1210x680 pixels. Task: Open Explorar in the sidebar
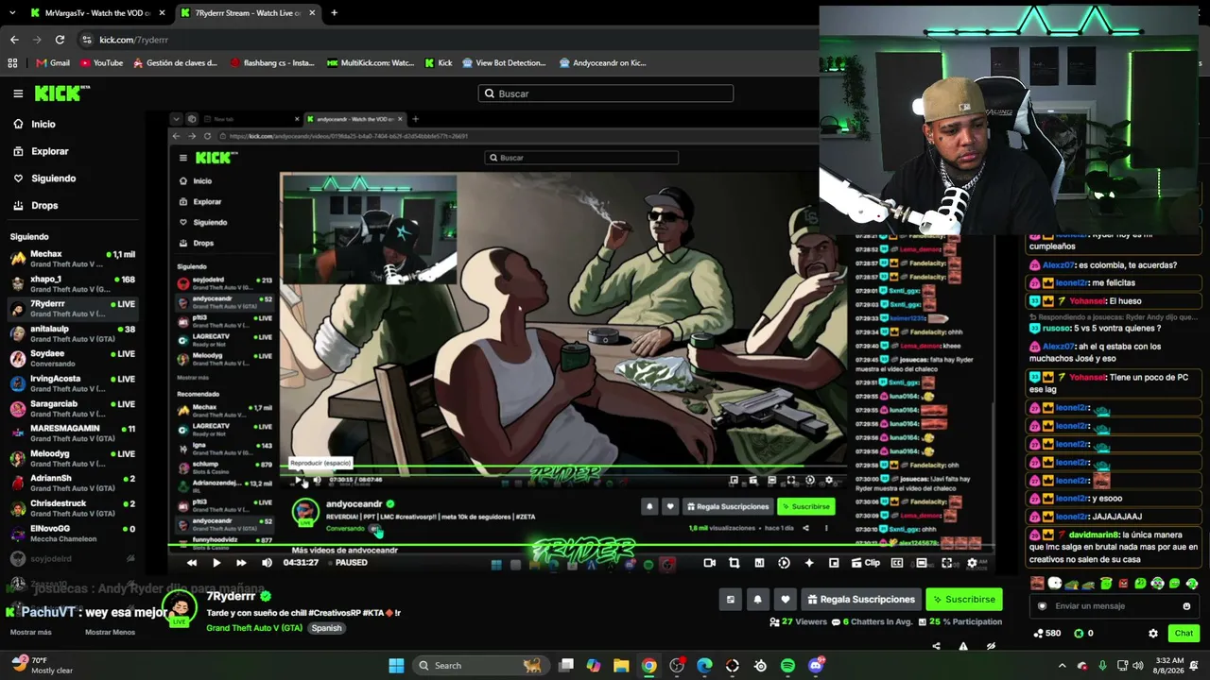click(x=41, y=151)
